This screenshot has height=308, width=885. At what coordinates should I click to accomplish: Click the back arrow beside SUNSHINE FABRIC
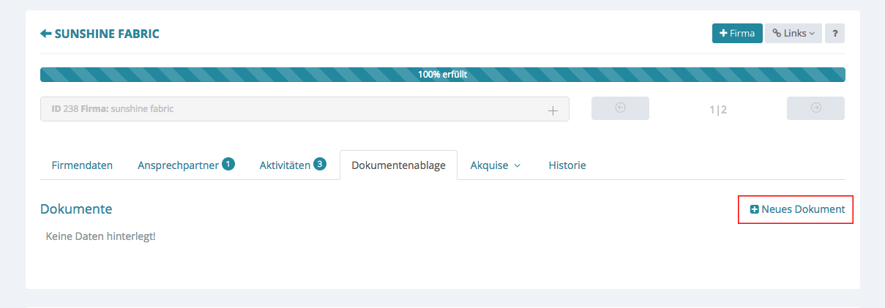[46, 34]
